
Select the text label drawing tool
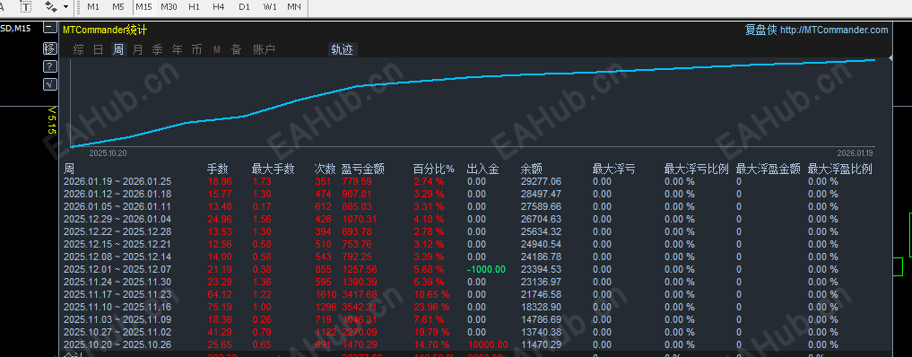[25, 7]
